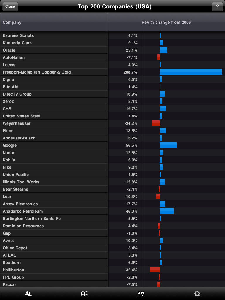Open the book tab icon
Viewport: 225px width, 300px height.
[x=85, y=294]
